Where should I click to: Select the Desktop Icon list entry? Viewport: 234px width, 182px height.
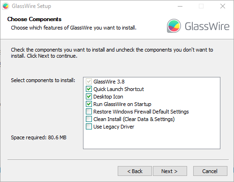[x=108, y=97]
